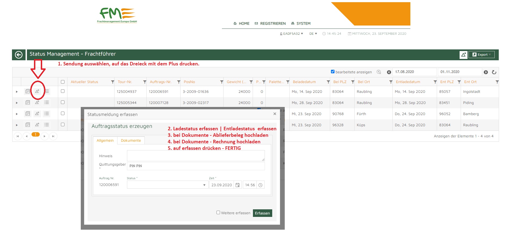This screenshot has width=511, height=237.
Task: Open the detail view icon for tour 125005344
Action: 27,103
